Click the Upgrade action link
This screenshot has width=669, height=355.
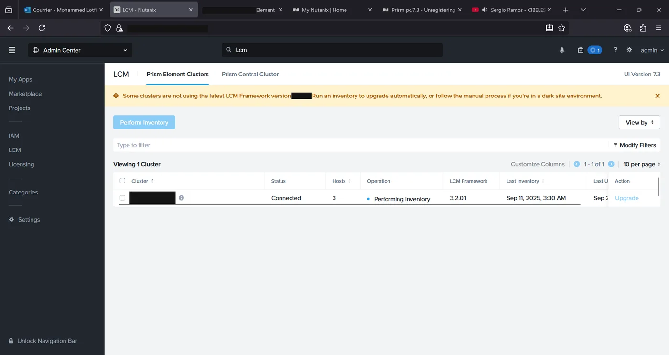click(x=626, y=198)
